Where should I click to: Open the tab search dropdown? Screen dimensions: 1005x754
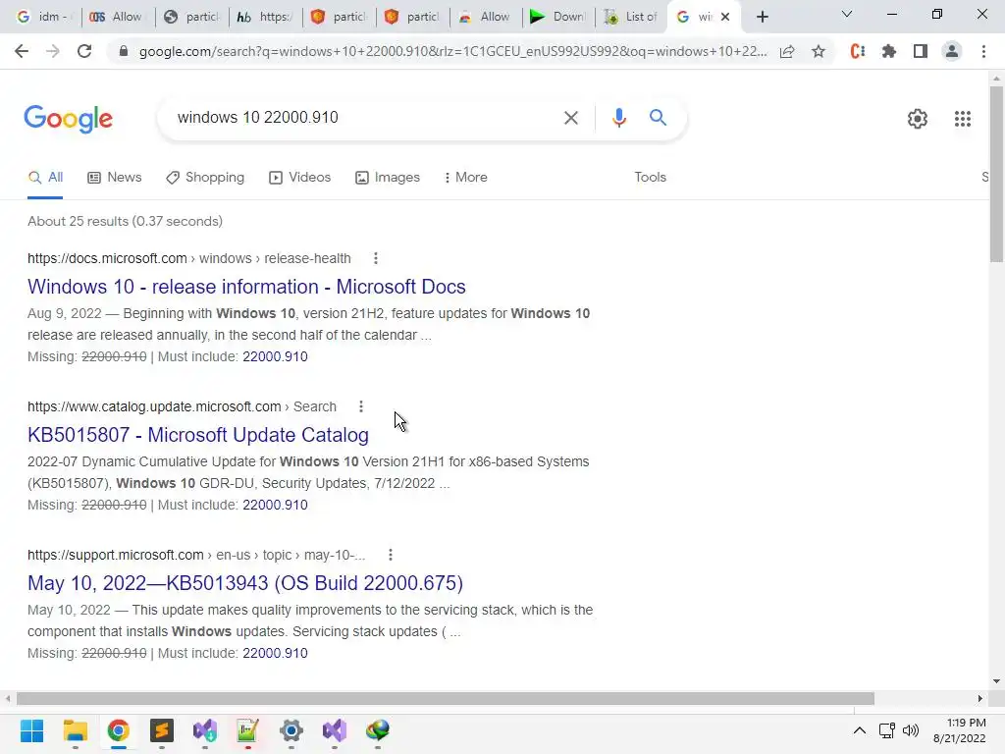point(847,14)
